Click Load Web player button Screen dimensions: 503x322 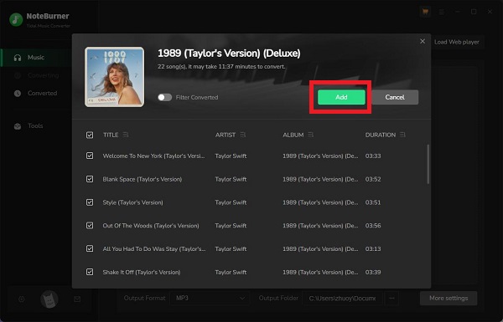coord(457,42)
